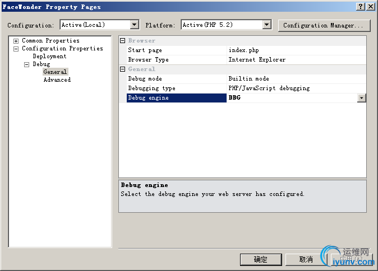Screen dimensions: 378x271
Task: Collapse the General property category
Action: point(122,69)
